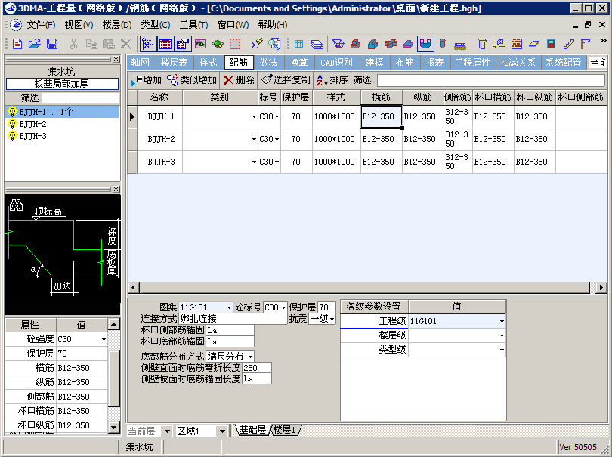Select the BJJH-2 name cell in table
This screenshot has width=612, height=457.
click(x=160, y=139)
